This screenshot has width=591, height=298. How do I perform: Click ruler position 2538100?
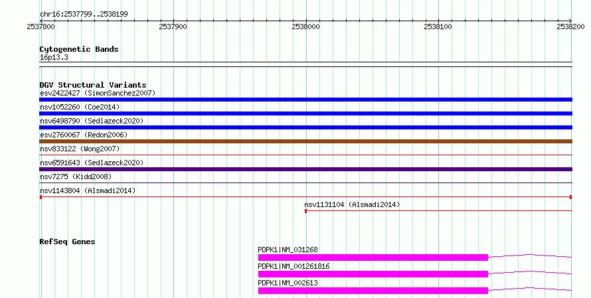[438, 27]
